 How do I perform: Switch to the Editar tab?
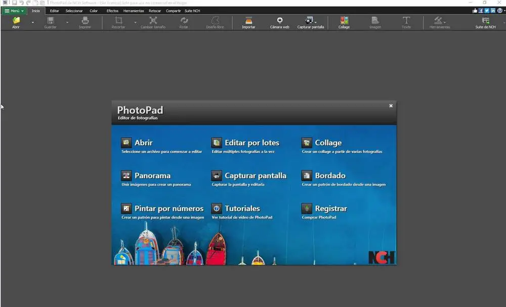click(54, 11)
